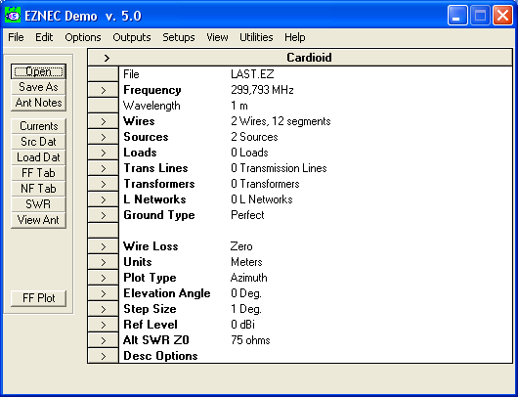Click the '1 Deg.' step size value
Viewport: 518px width, 397px height.
246,309
